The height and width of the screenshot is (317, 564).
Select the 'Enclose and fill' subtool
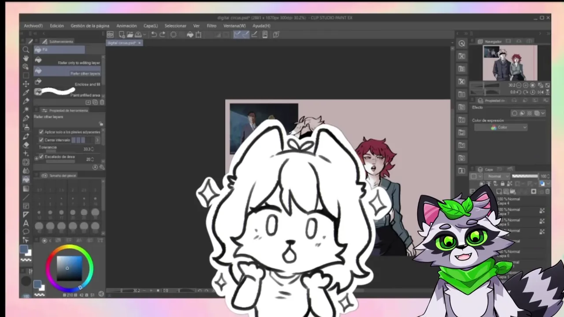[x=67, y=81]
